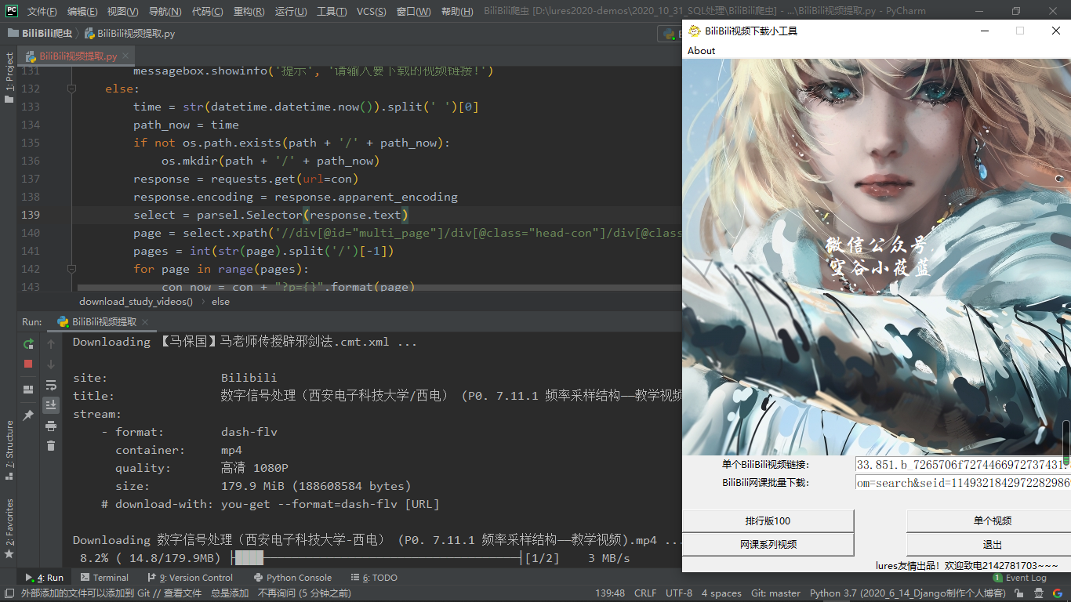
Task: Open the 文件(F) menu
Action: point(42,11)
